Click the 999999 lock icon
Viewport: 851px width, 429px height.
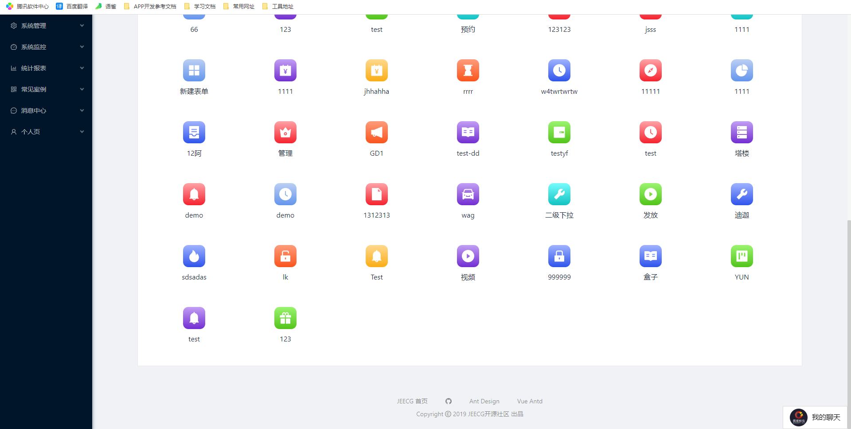(x=559, y=256)
